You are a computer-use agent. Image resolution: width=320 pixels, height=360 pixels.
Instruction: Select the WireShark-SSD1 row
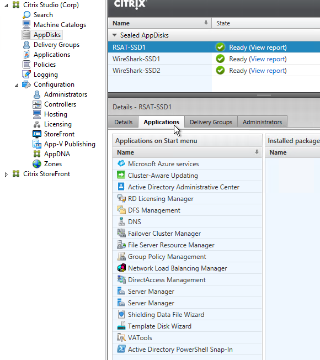click(x=214, y=59)
